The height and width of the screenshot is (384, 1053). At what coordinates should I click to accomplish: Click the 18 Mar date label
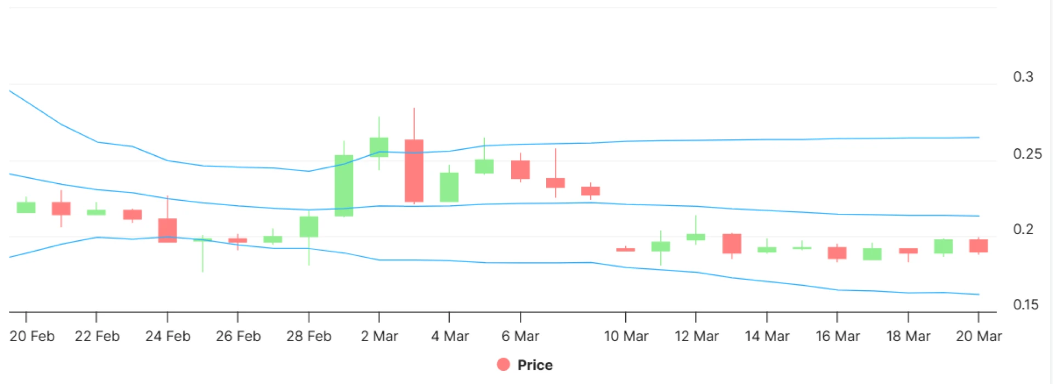pyautogui.click(x=908, y=336)
